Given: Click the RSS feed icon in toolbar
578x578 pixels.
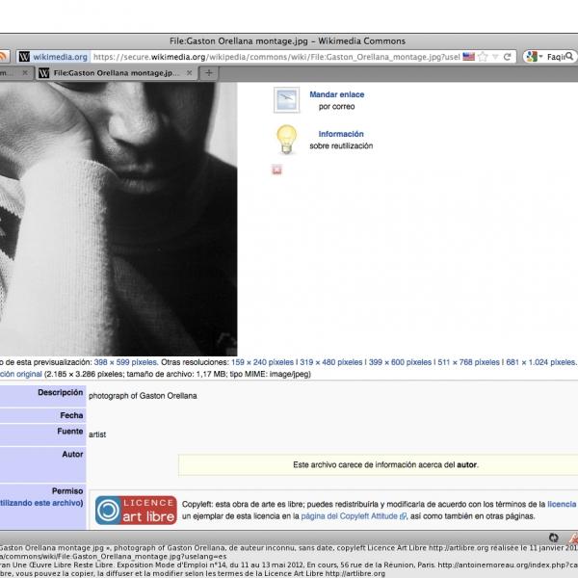Looking at the screenshot, I should (x=3, y=57).
